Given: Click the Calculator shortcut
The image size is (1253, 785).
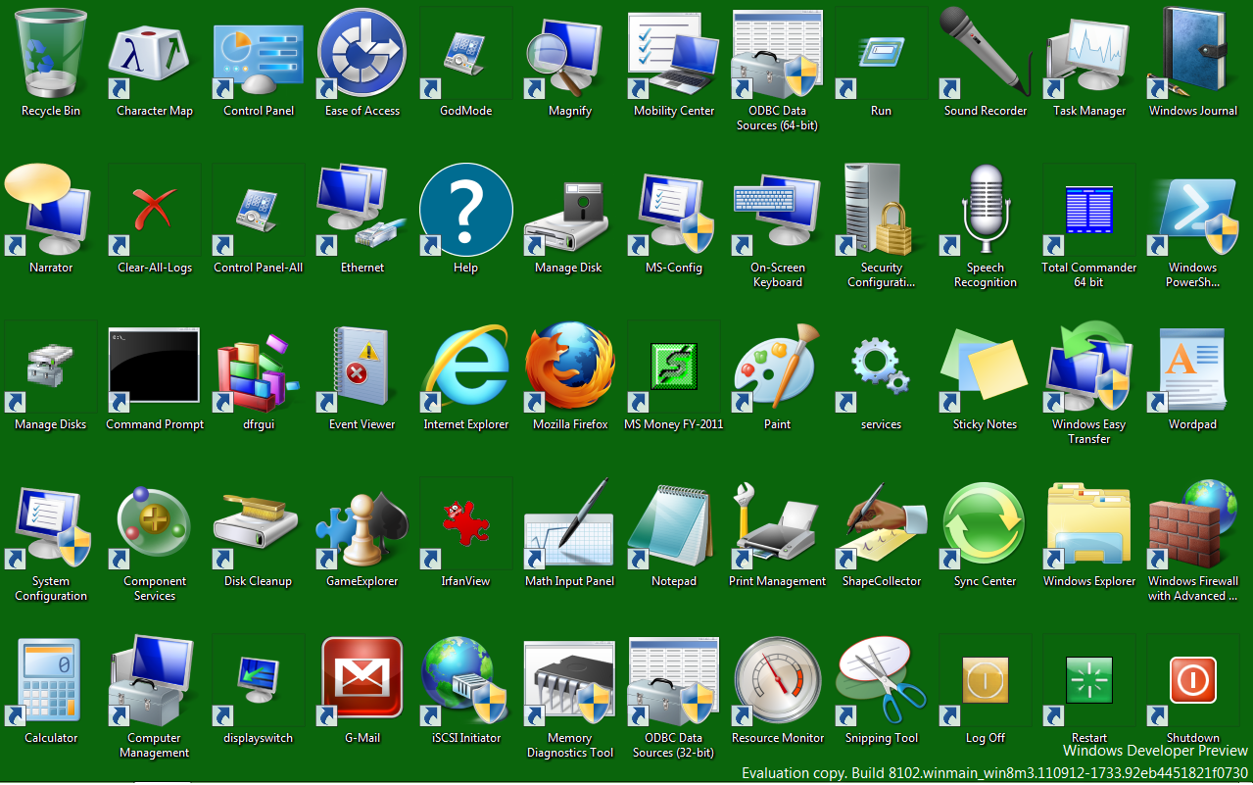Looking at the screenshot, I should (51, 680).
